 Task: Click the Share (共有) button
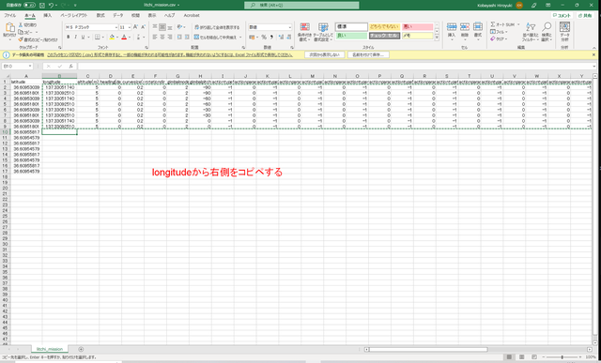[585, 16]
